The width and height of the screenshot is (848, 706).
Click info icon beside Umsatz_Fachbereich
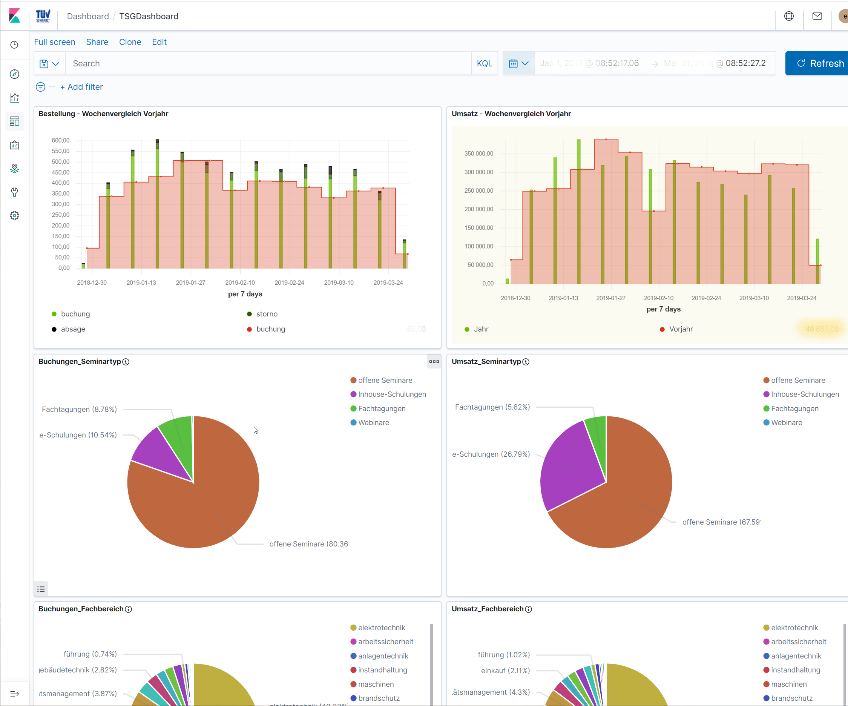(528, 609)
